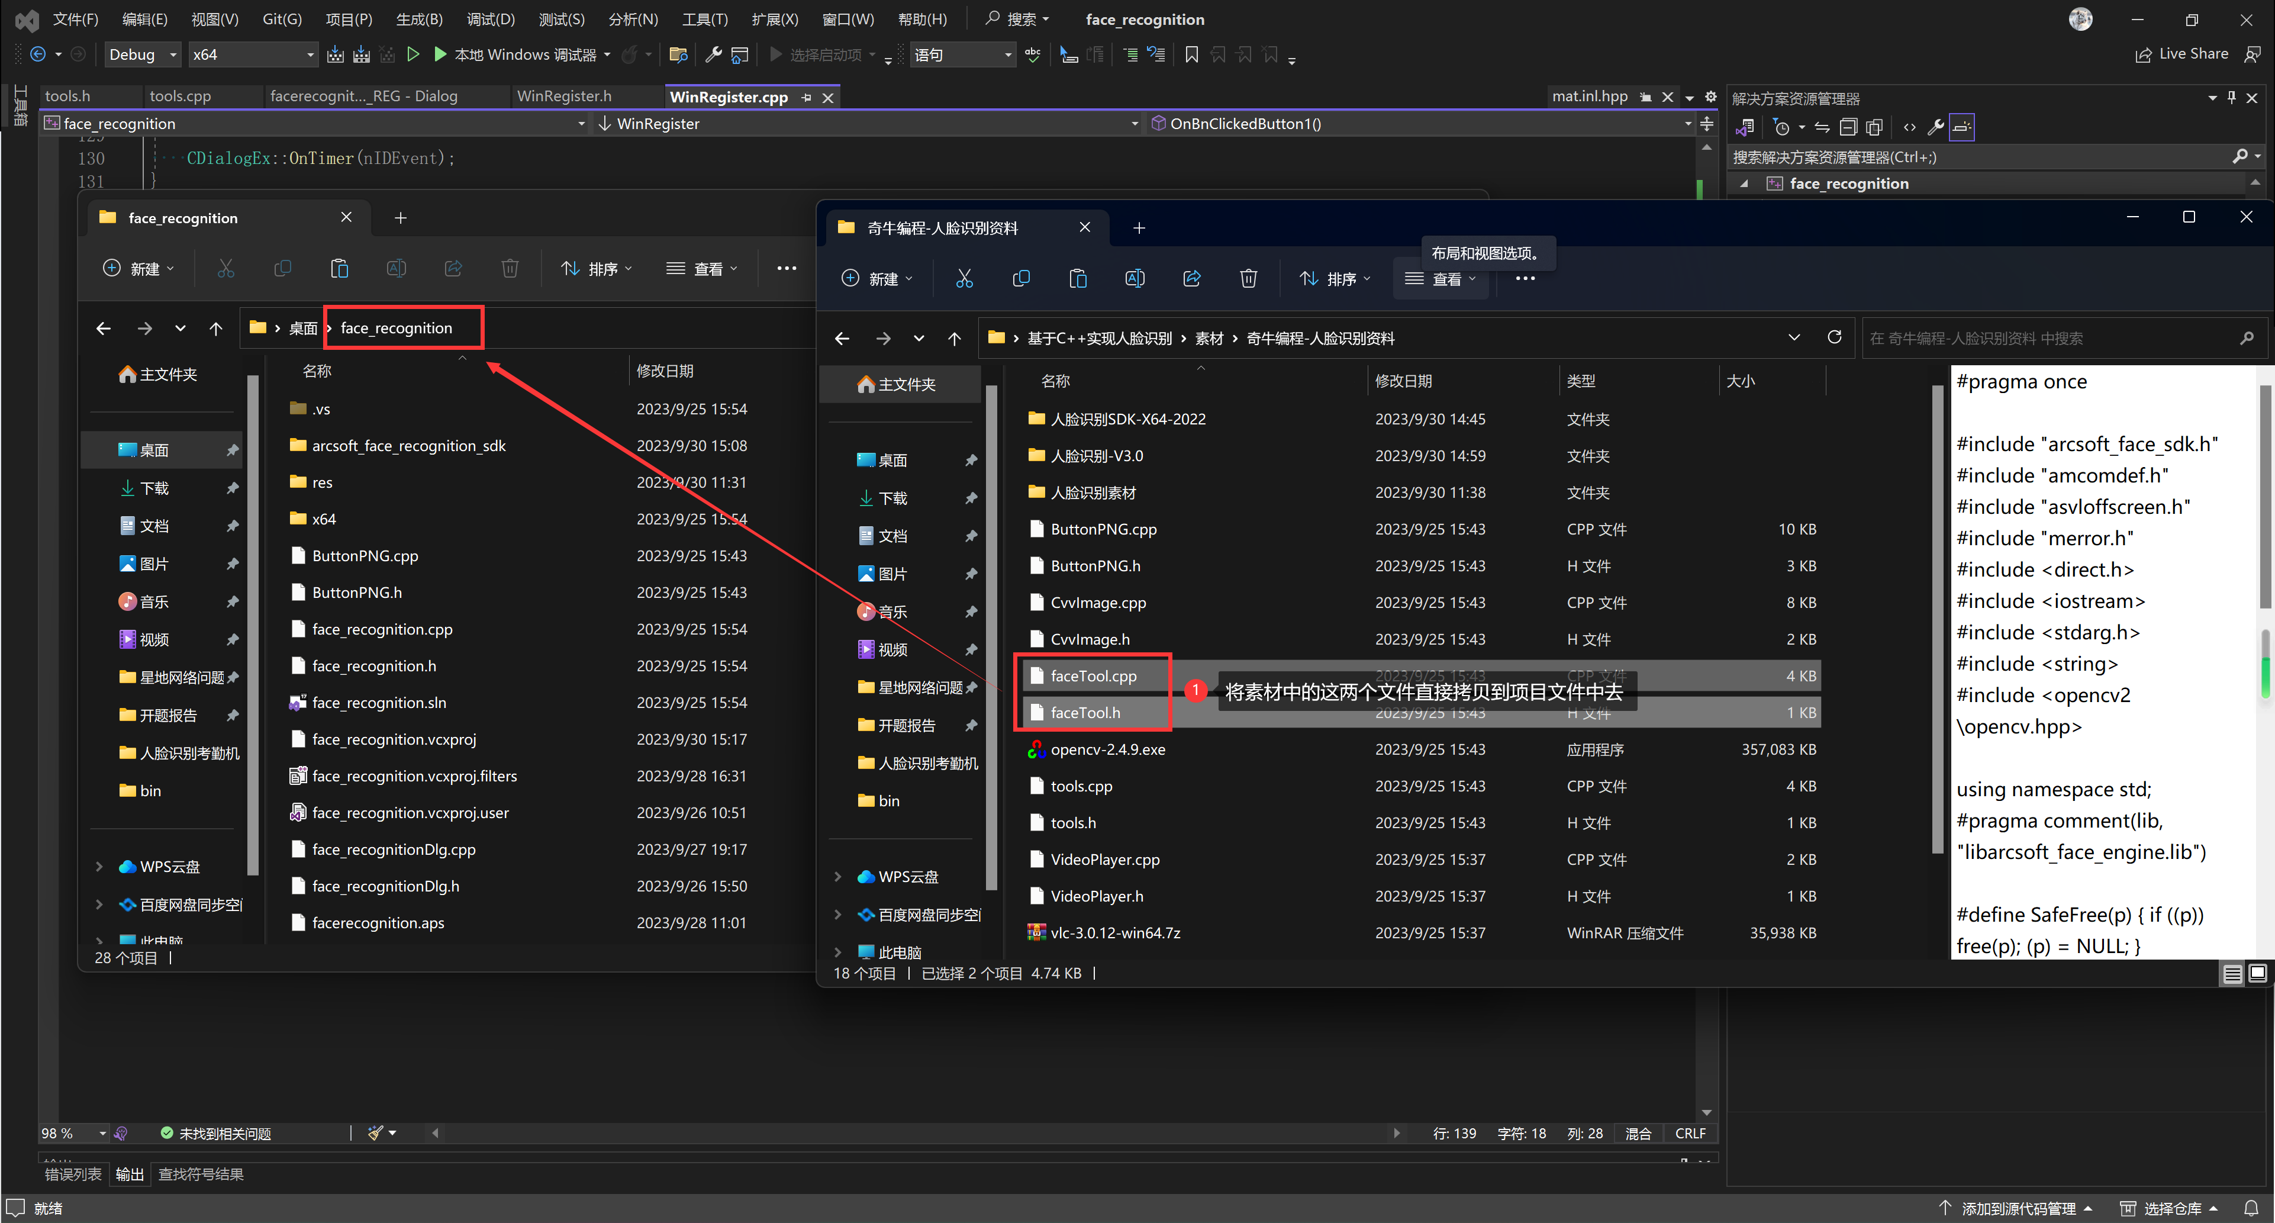The height and width of the screenshot is (1223, 2275).
Task: Click the paste clipboard icon in the left face_recognition window
Action: click(x=339, y=269)
